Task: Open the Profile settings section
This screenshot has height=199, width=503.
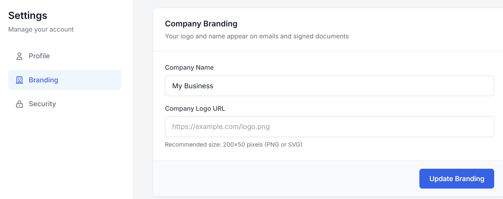Action: pos(39,56)
